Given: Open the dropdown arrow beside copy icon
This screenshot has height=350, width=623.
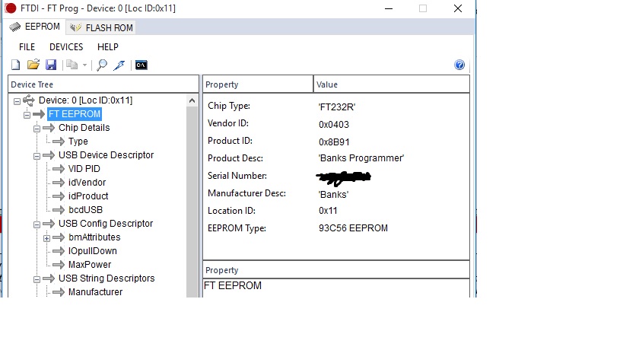Looking at the screenshot, I should click(84, 65).
